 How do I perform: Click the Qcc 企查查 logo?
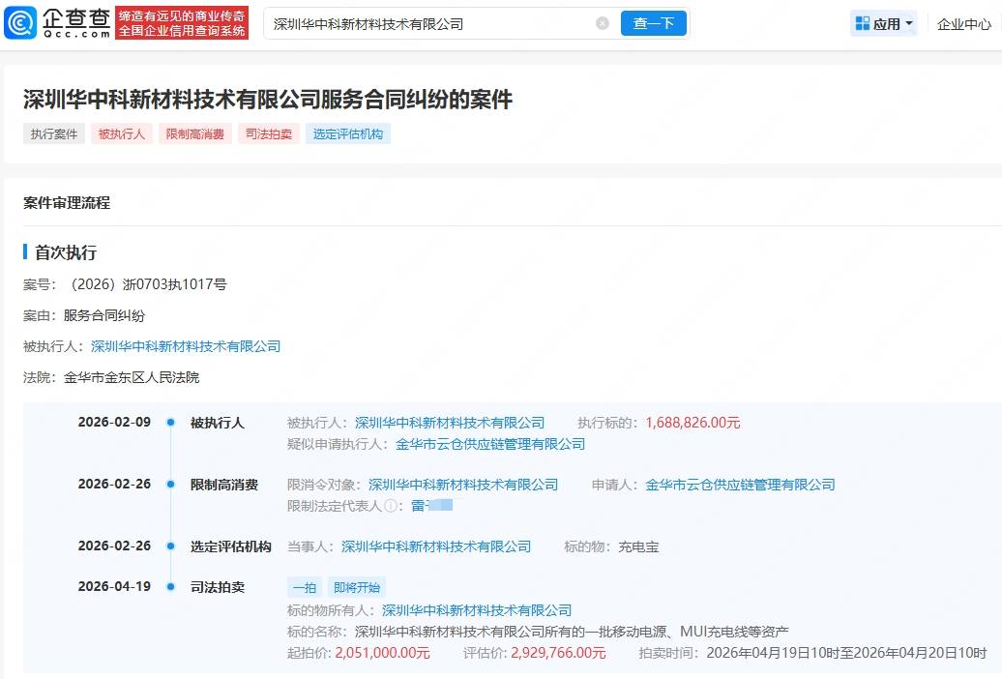pyautogui.click(x=58, y=23)
